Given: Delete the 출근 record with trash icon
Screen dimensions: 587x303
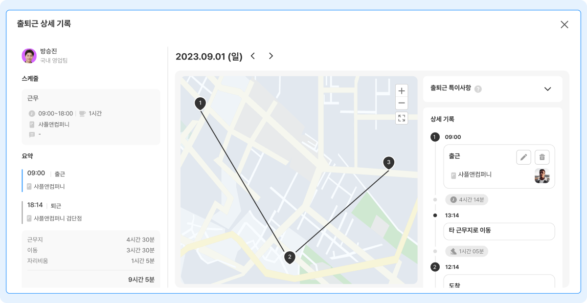Looking at the screenshot, I should tap(542, 157).
